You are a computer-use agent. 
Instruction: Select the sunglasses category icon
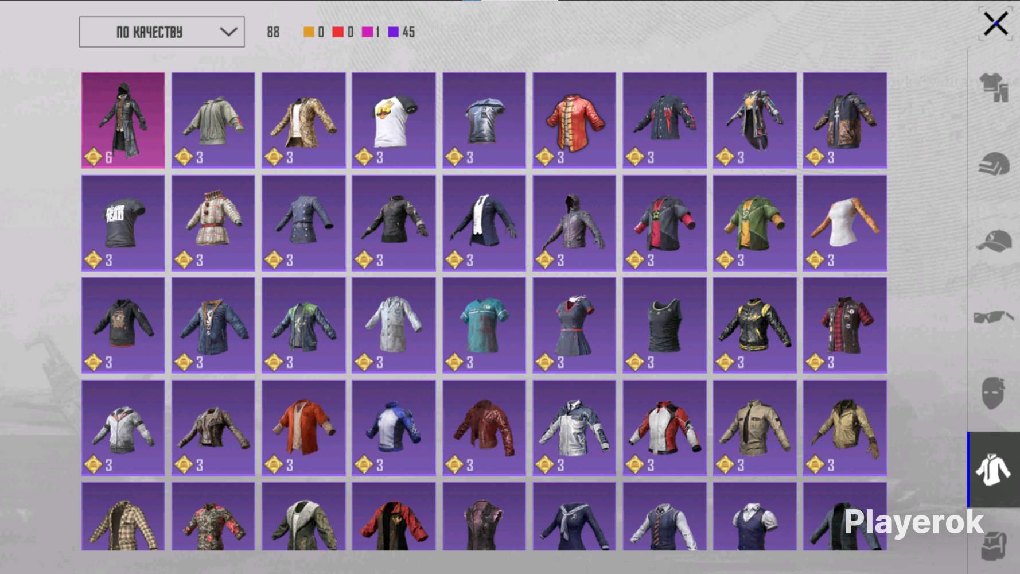click(994, 316)
